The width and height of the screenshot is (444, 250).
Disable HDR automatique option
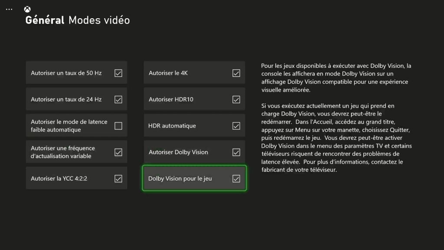(x=236, y=126)
